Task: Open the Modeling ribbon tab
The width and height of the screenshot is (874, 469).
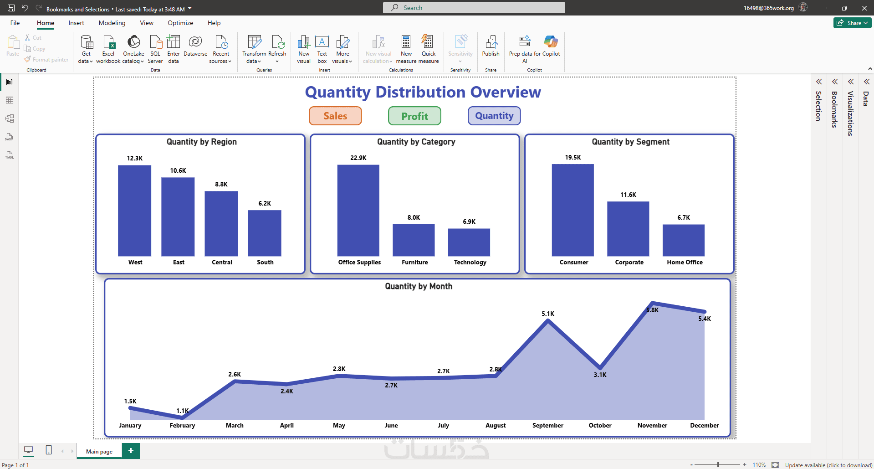Action: 112,23
